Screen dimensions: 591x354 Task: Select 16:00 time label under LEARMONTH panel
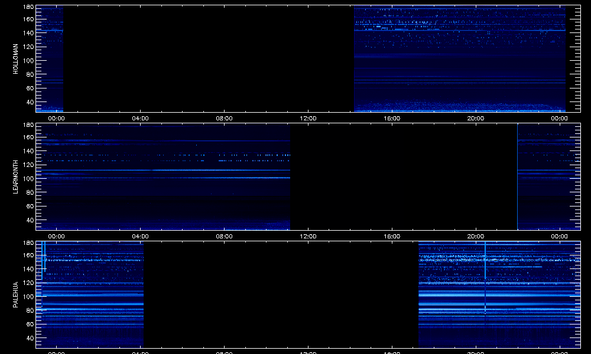click(392, 237)
